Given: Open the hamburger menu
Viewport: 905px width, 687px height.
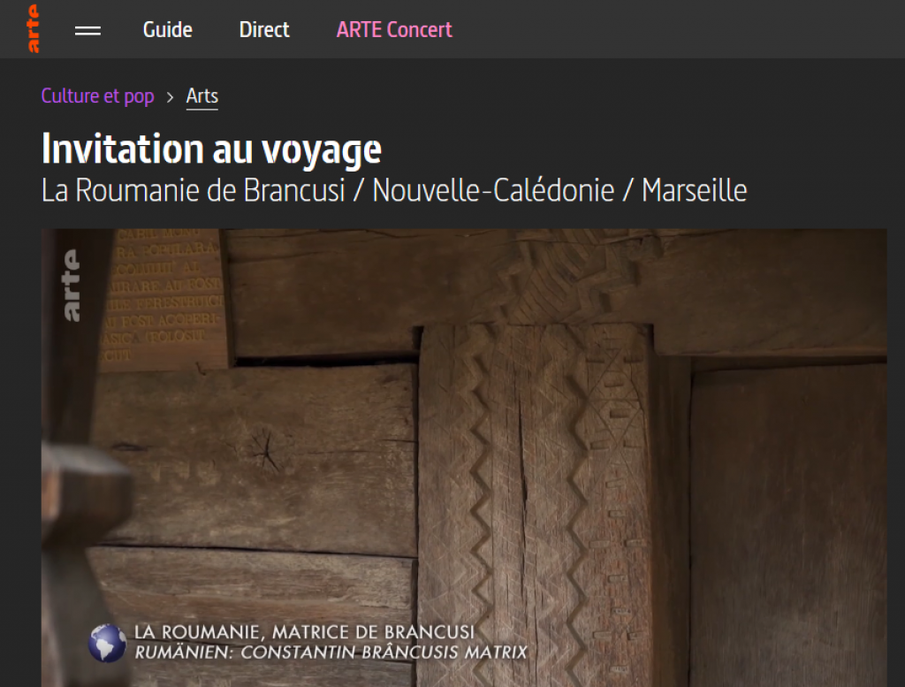Looking at the screenshot, I should [x=87, y=30].
